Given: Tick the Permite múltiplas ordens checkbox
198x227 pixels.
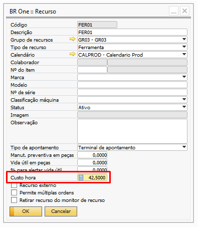Looking at the screenshot, I should pyautogui.click(x=14, y=192).
